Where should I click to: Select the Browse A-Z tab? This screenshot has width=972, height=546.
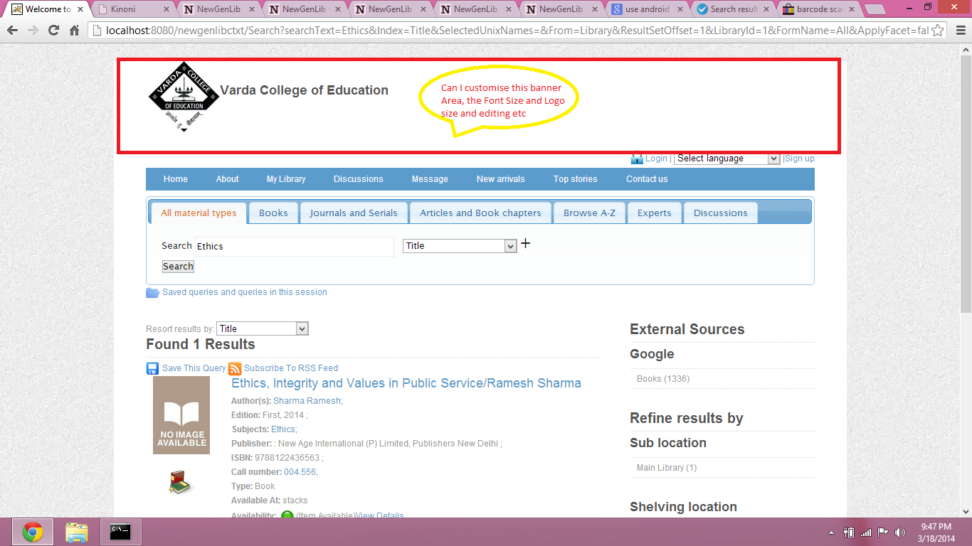(x=589, y=213)
